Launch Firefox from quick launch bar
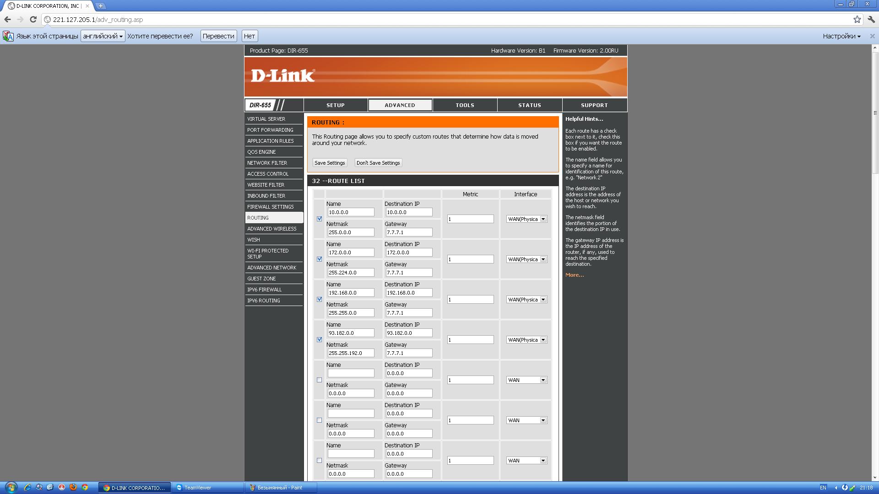The image size is (879, 494). (x=73, y=488)
